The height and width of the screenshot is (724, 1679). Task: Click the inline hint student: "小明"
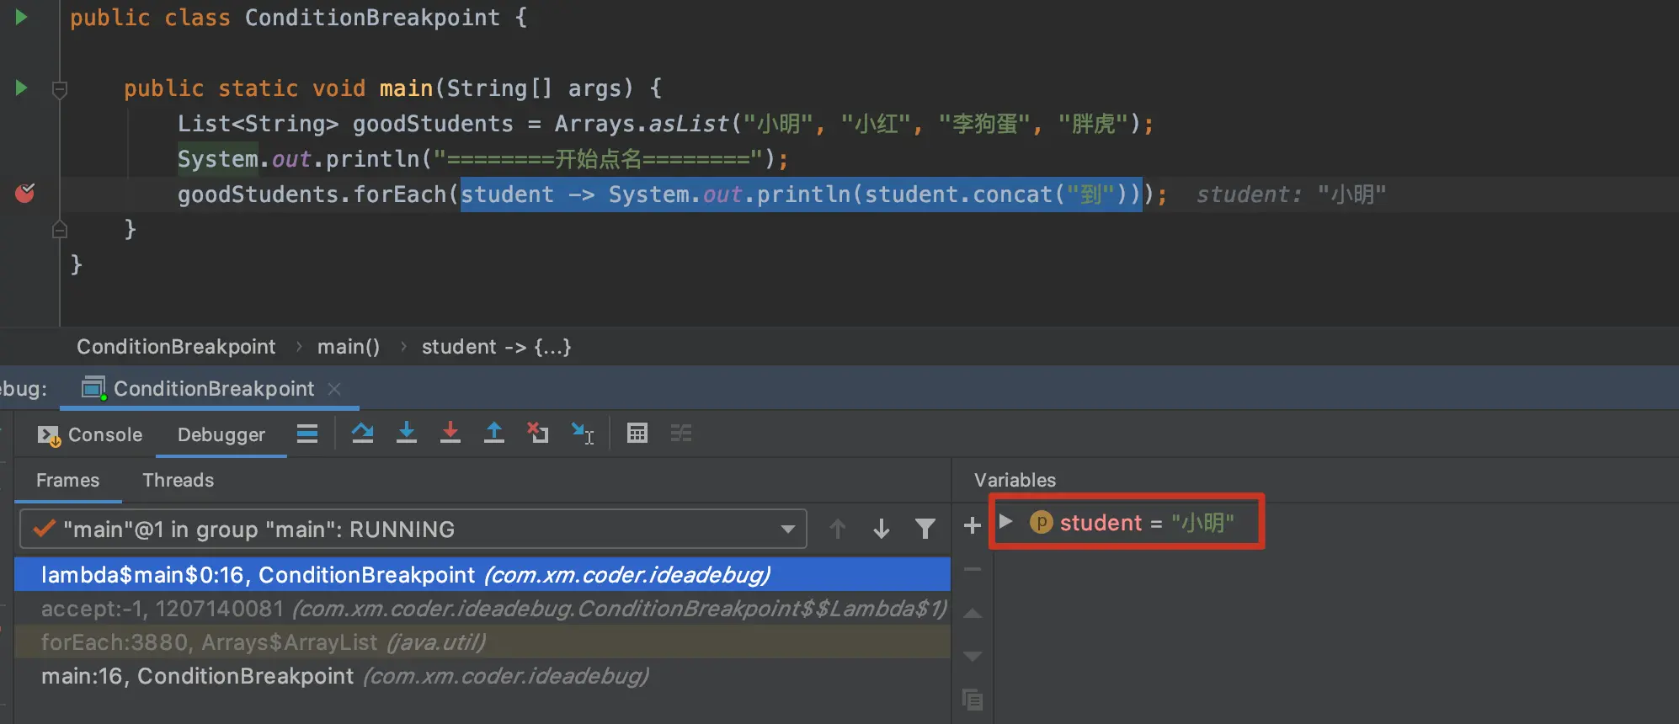1291,194
